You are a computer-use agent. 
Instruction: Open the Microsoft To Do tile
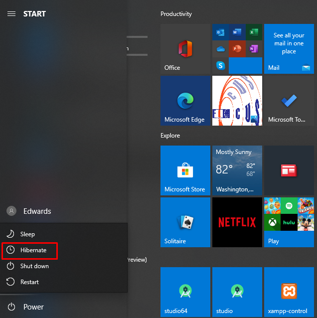click(289, 101)
